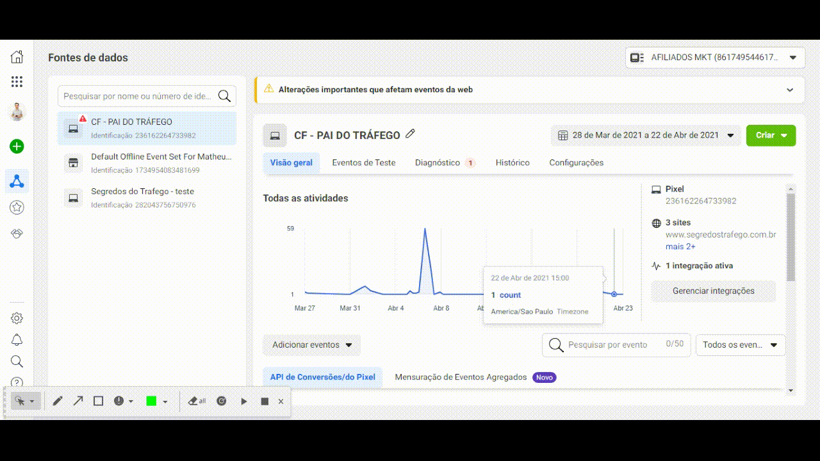Click the sidebar search magnifier

click(17, 362)
